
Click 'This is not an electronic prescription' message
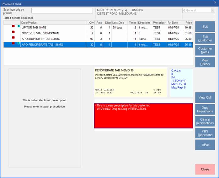(45, 100)
